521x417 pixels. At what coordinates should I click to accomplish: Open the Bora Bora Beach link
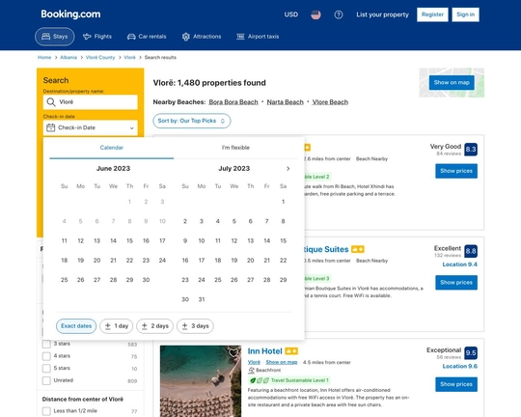(x=233, y=102)
